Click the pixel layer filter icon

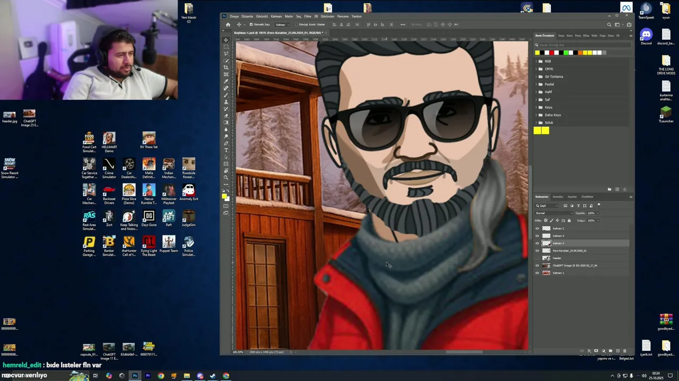coord(565,206)
